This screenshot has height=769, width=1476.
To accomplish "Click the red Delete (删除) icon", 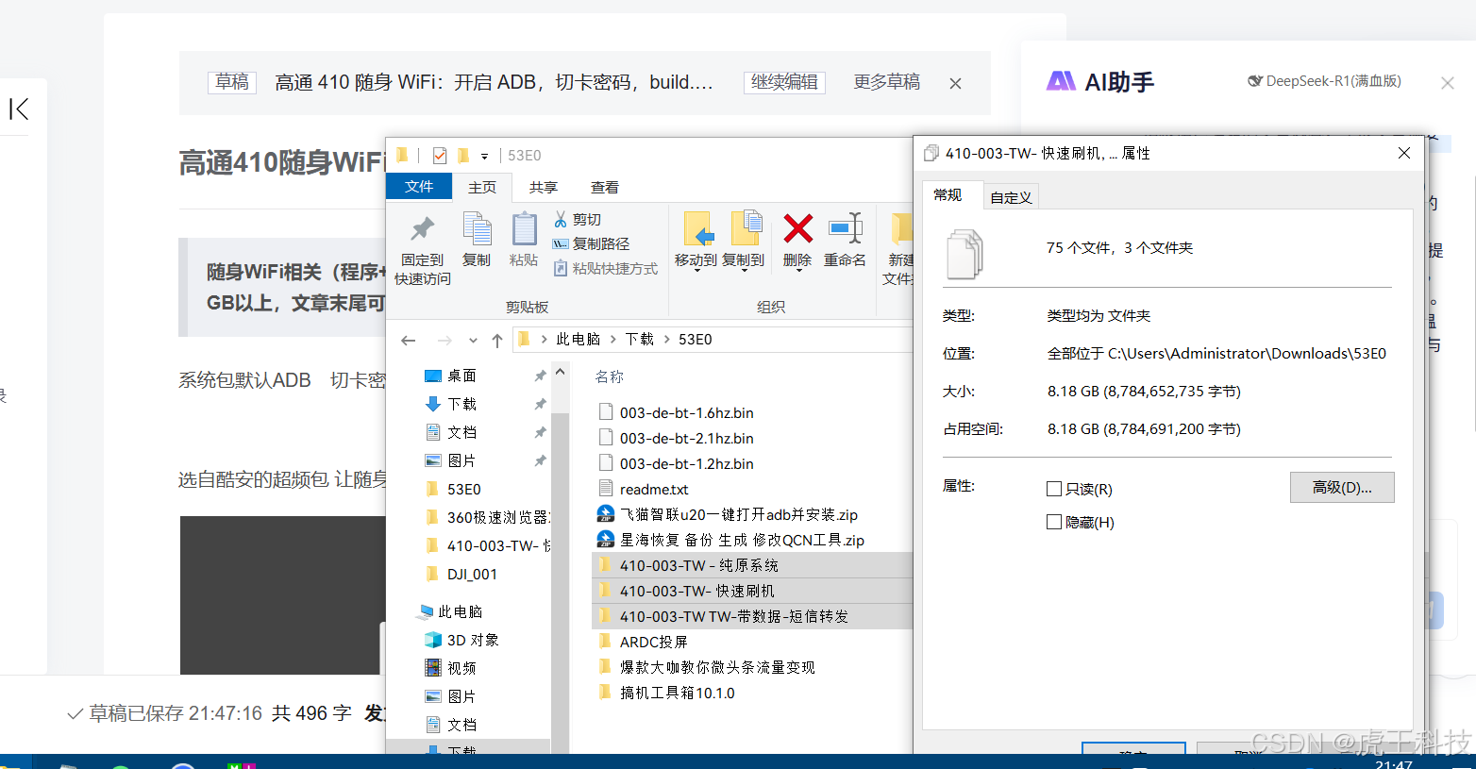I will (x=798, y=228).
